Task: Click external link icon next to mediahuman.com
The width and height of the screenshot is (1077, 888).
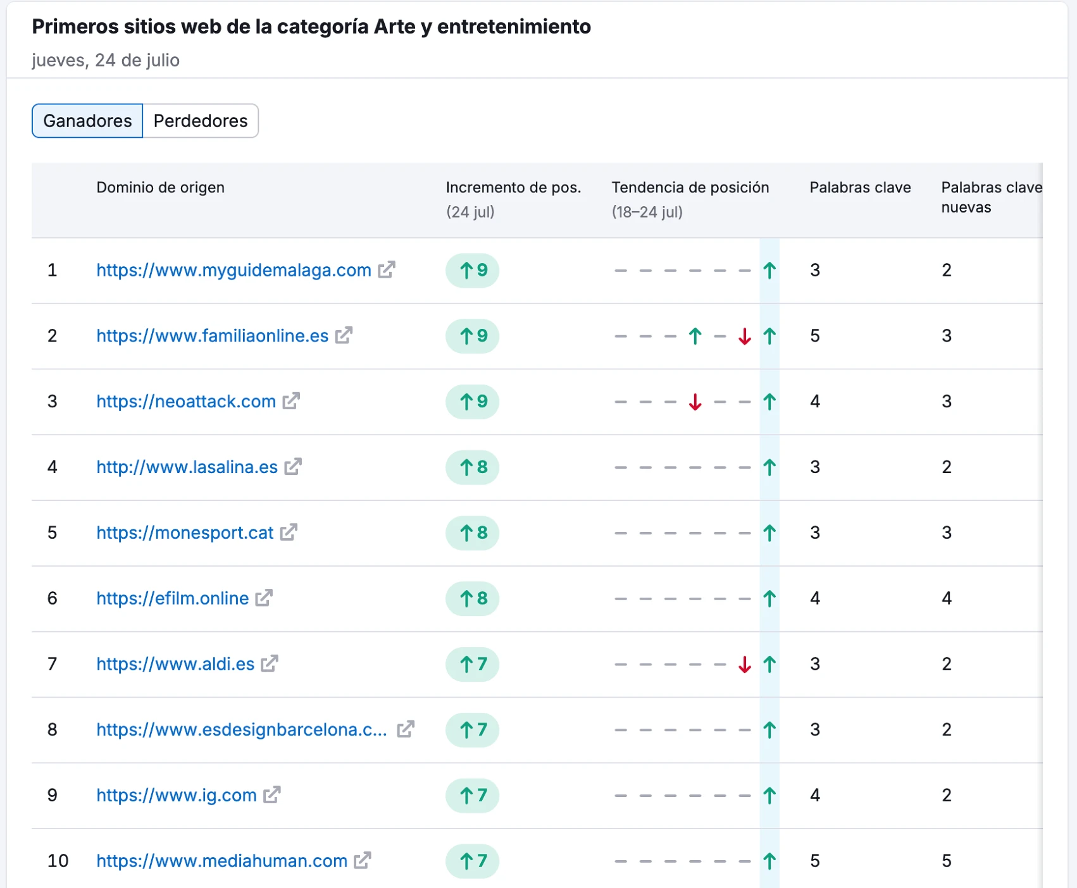Action: pyautogui.click(x=363, y=861)
